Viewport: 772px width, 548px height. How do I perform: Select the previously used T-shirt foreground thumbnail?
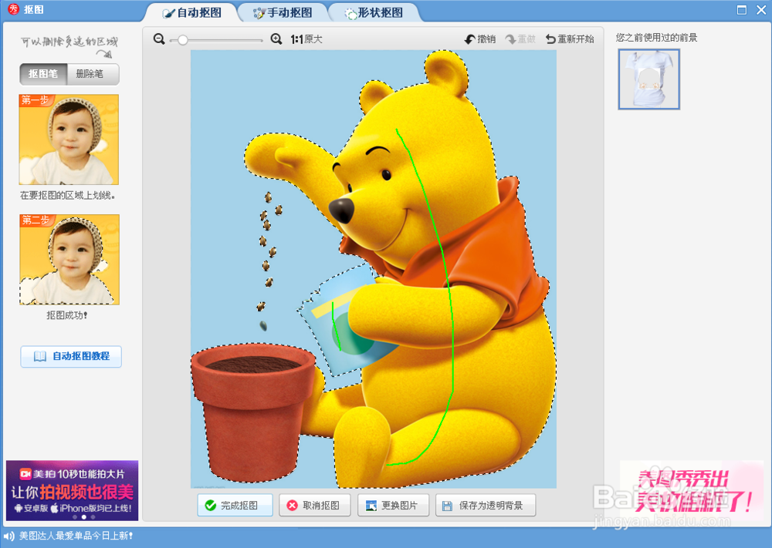(649, 79)
